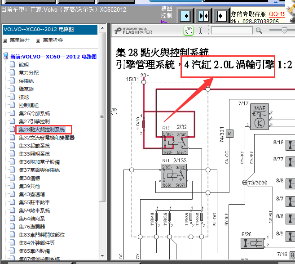Click the tree panel vertical scrollbar thumb
The width and height of the screenshot is (295, 264).
[102, 116]
